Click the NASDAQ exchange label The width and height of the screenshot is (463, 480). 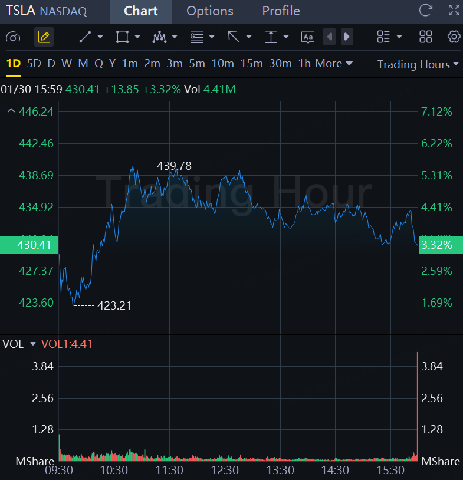[63, 11]
